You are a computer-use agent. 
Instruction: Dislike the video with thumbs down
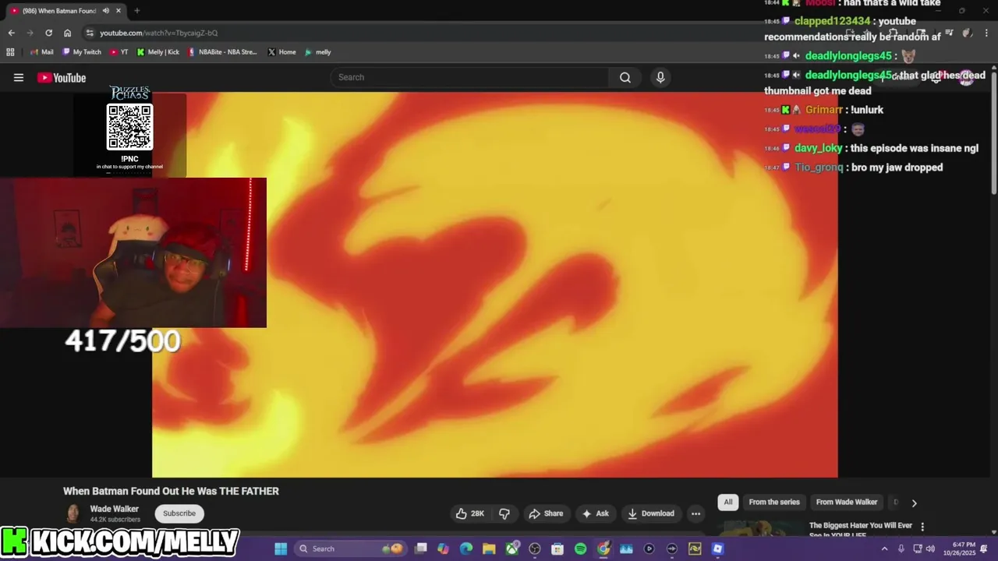click(x=504, y=513)
